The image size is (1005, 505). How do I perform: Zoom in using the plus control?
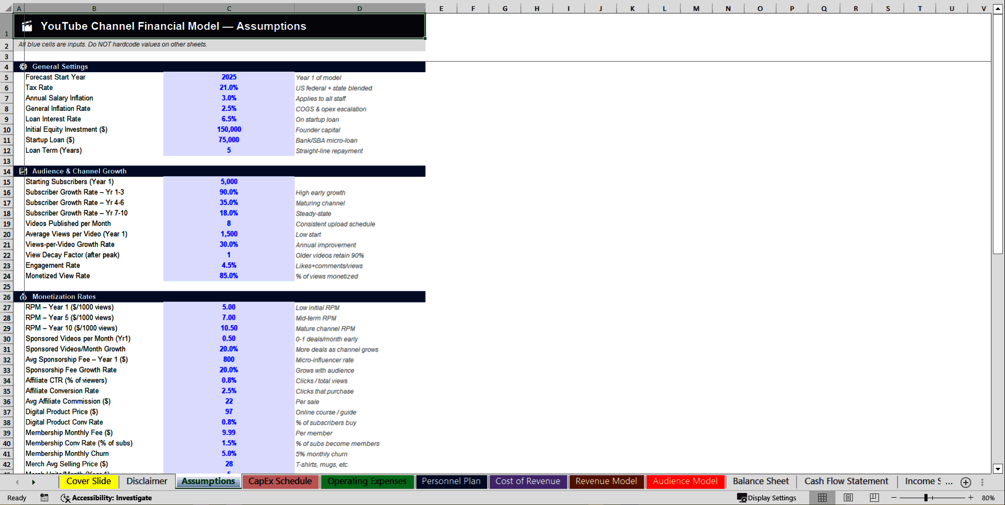pyautogui.click(x=971, y=498)
